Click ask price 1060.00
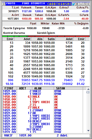 (49, 47)
